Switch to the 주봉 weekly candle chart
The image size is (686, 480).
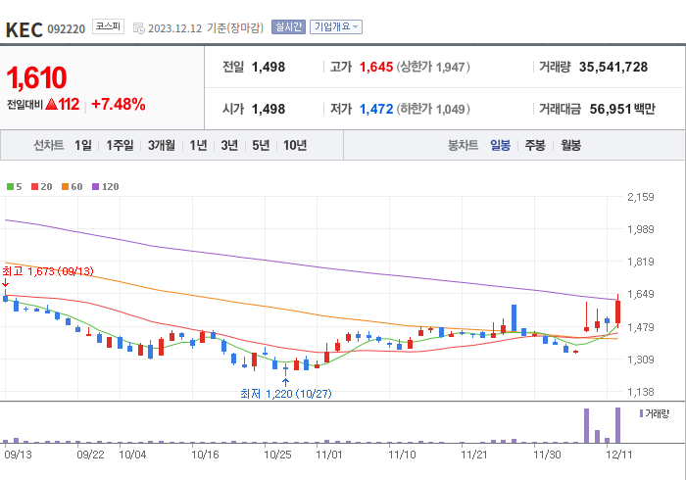point(535,145)
